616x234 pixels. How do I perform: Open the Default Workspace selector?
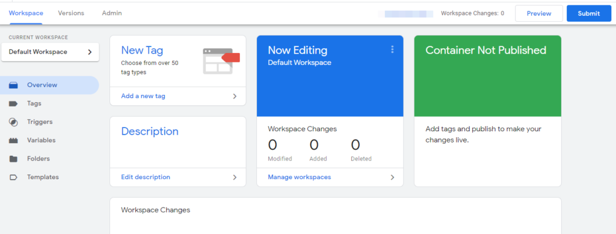[50, 52]
